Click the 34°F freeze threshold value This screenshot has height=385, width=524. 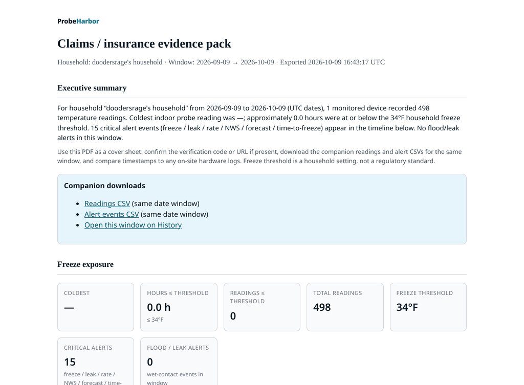click(x=407, y=307)
